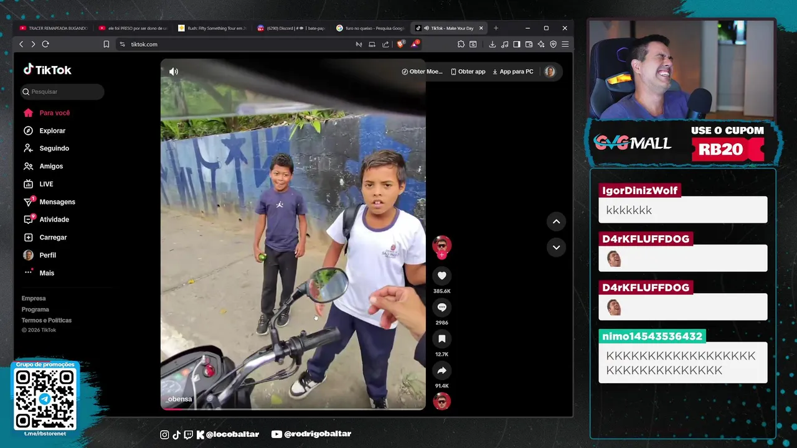The image size is (797, 448).
Task: Like the video with the heart icon
Action: tap(441, 276)
